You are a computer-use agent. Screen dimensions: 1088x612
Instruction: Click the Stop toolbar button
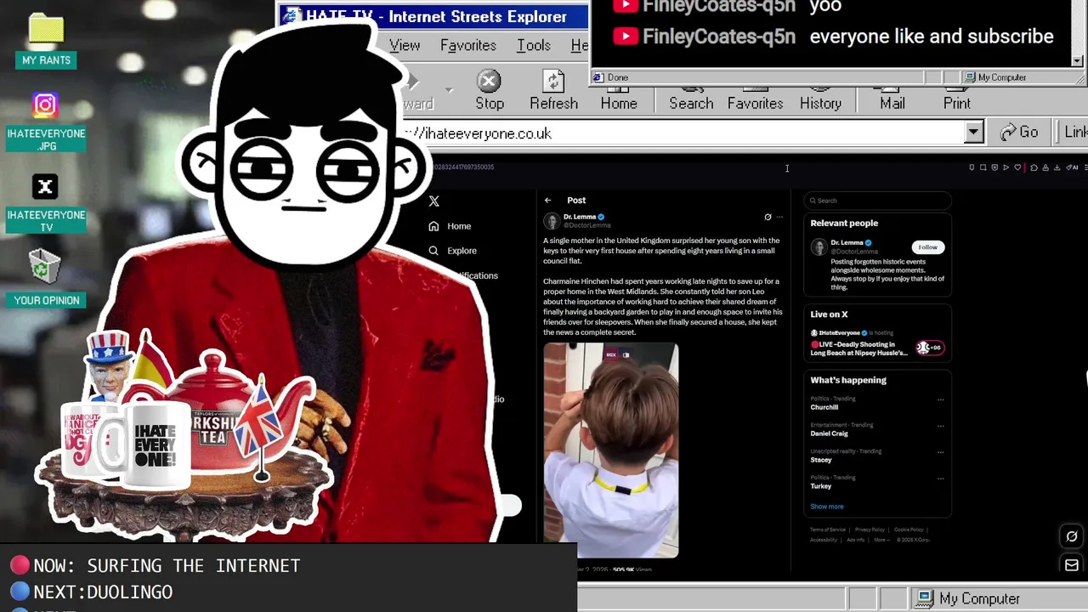[489, 91]
